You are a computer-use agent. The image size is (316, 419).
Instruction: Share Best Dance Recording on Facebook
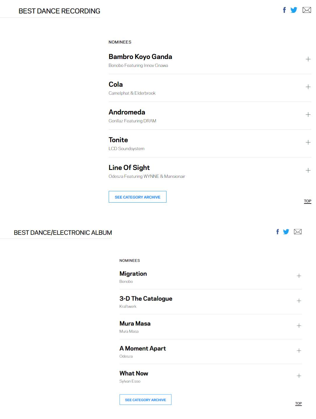tap(284, 10)
